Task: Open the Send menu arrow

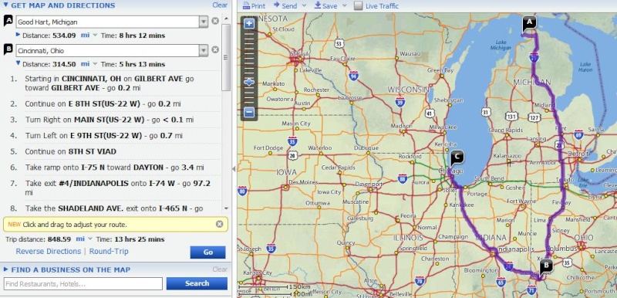Action: (x=304, y=6)
